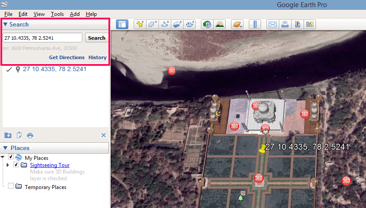
Task: Copy search results to My Places folder icon
Action: point(8,135)
